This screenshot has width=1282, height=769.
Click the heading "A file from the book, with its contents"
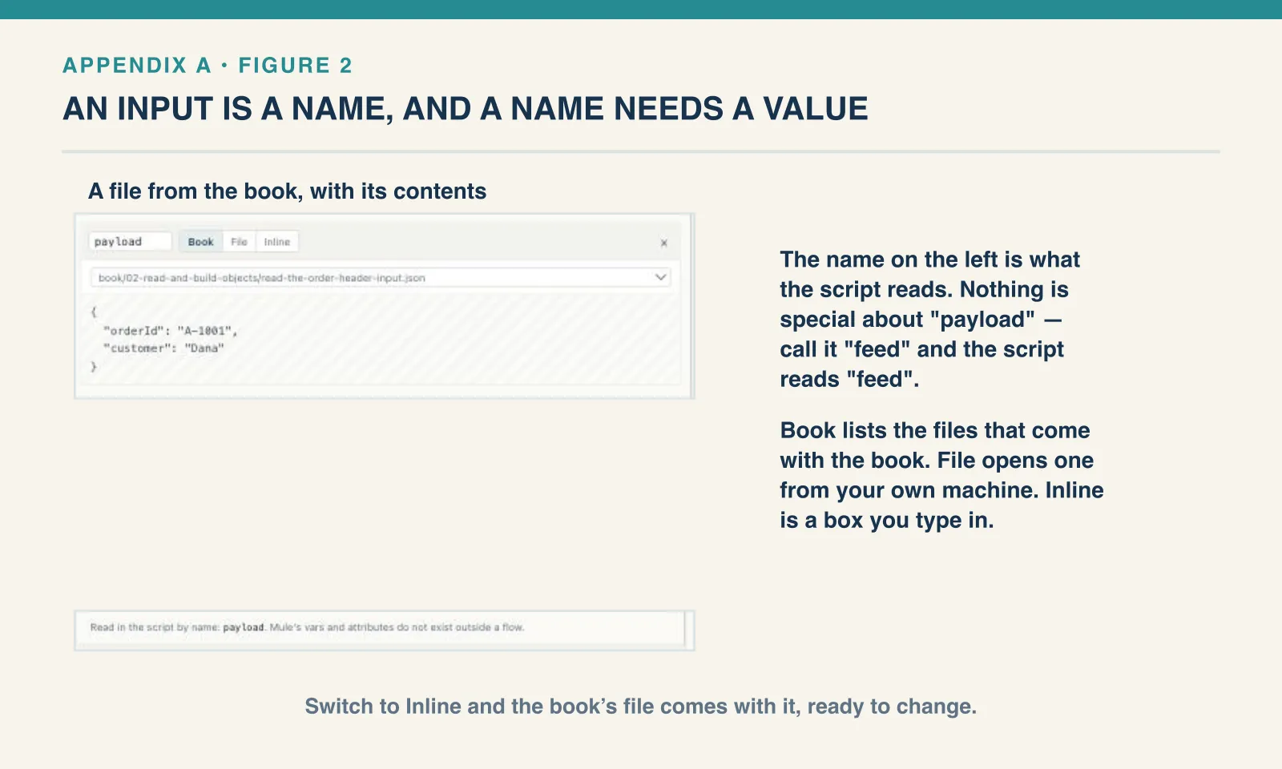[287, 191]
